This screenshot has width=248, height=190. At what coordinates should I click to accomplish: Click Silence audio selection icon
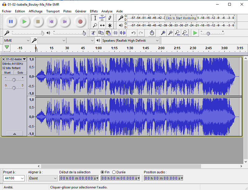click(x=123, y=33)
